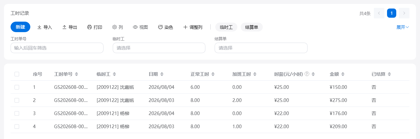Go to previous page arrow

tap(379, 13)
